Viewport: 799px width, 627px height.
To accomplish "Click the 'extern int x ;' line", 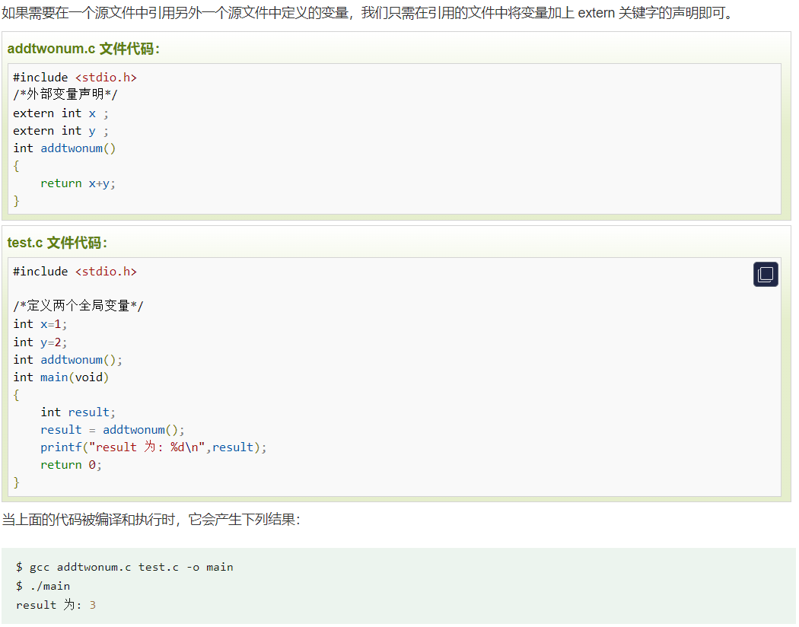I will coord(61,113).
